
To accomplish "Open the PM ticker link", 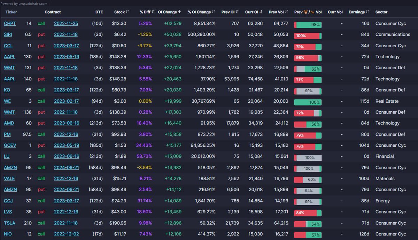I will tap(7, 134).
